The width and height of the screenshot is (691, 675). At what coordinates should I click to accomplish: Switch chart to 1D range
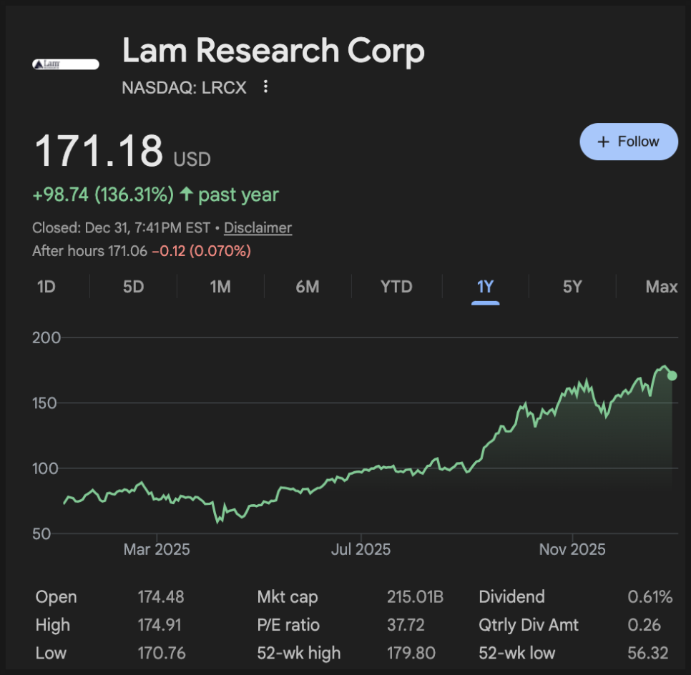pos(46,287)
